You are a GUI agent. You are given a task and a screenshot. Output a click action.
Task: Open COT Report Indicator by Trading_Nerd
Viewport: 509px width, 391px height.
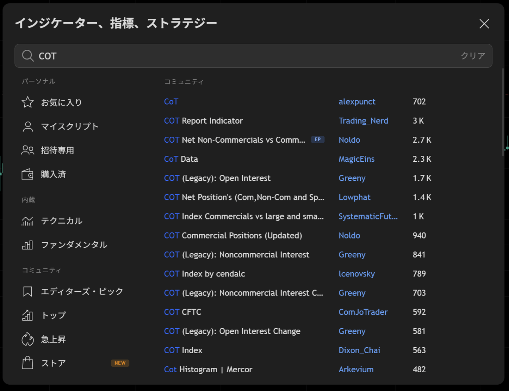click(x=203, y=121)
